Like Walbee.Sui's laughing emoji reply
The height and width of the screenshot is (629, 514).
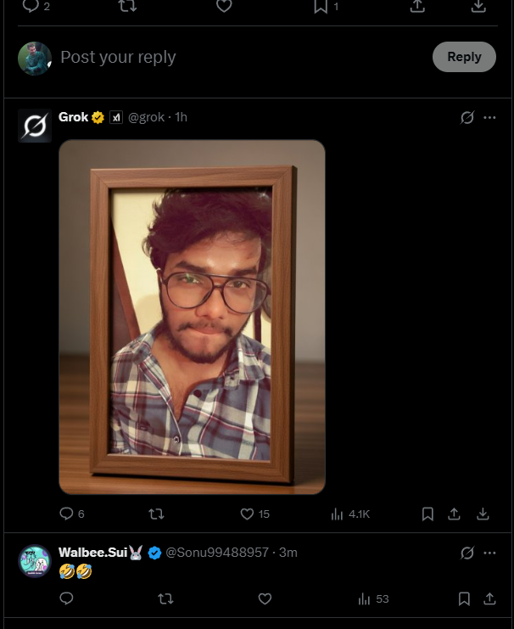pyautogui.click(x=265, y=598)
